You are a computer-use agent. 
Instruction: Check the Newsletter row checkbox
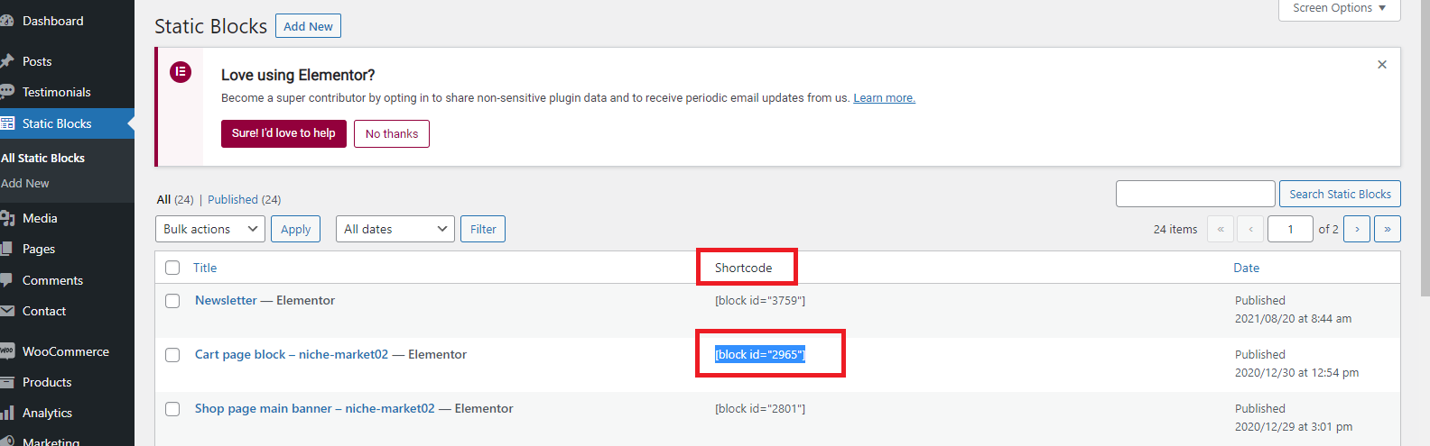coord(172,301)
